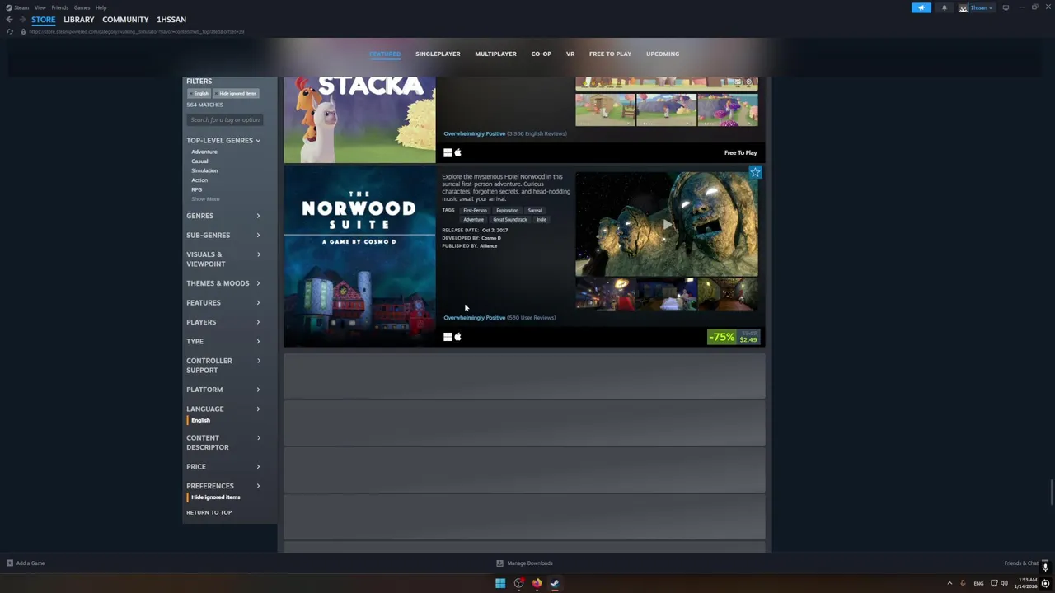The image size is (1055, 593).
Task: Toggle the Action genre filter
Action: pyautogui.click(x=199, y=180)
